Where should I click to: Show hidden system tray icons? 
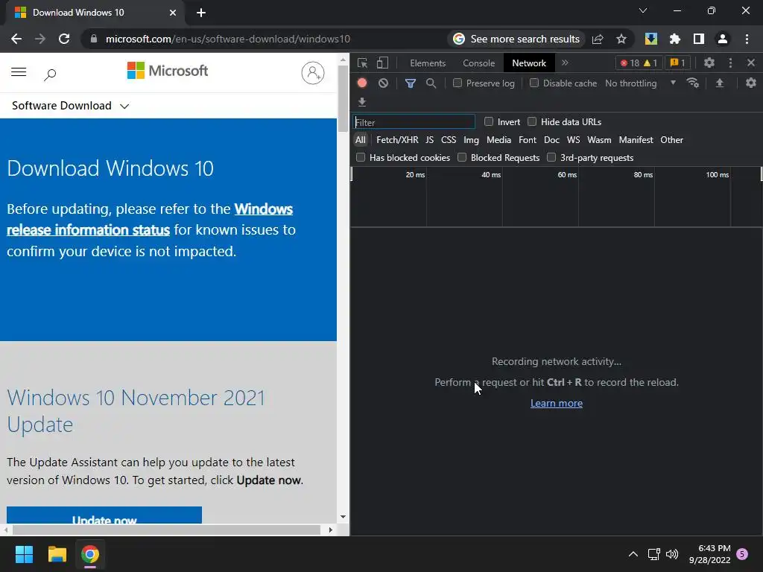click(633, 554)
